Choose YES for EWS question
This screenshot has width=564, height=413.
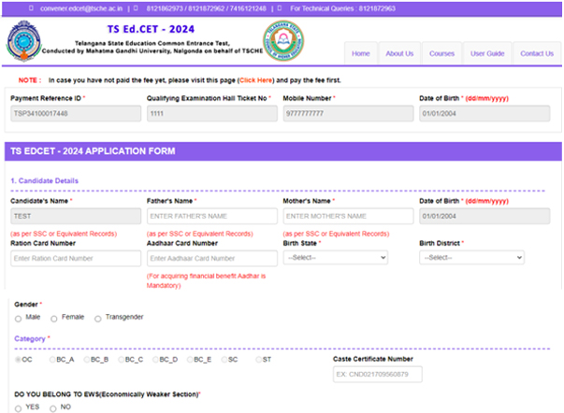[19, 408]
